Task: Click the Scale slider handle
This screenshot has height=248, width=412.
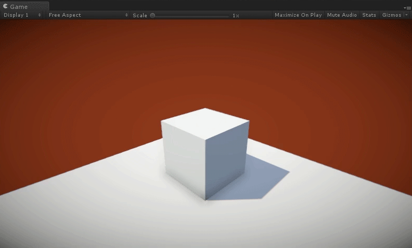Action: click(x=153, y=15)
